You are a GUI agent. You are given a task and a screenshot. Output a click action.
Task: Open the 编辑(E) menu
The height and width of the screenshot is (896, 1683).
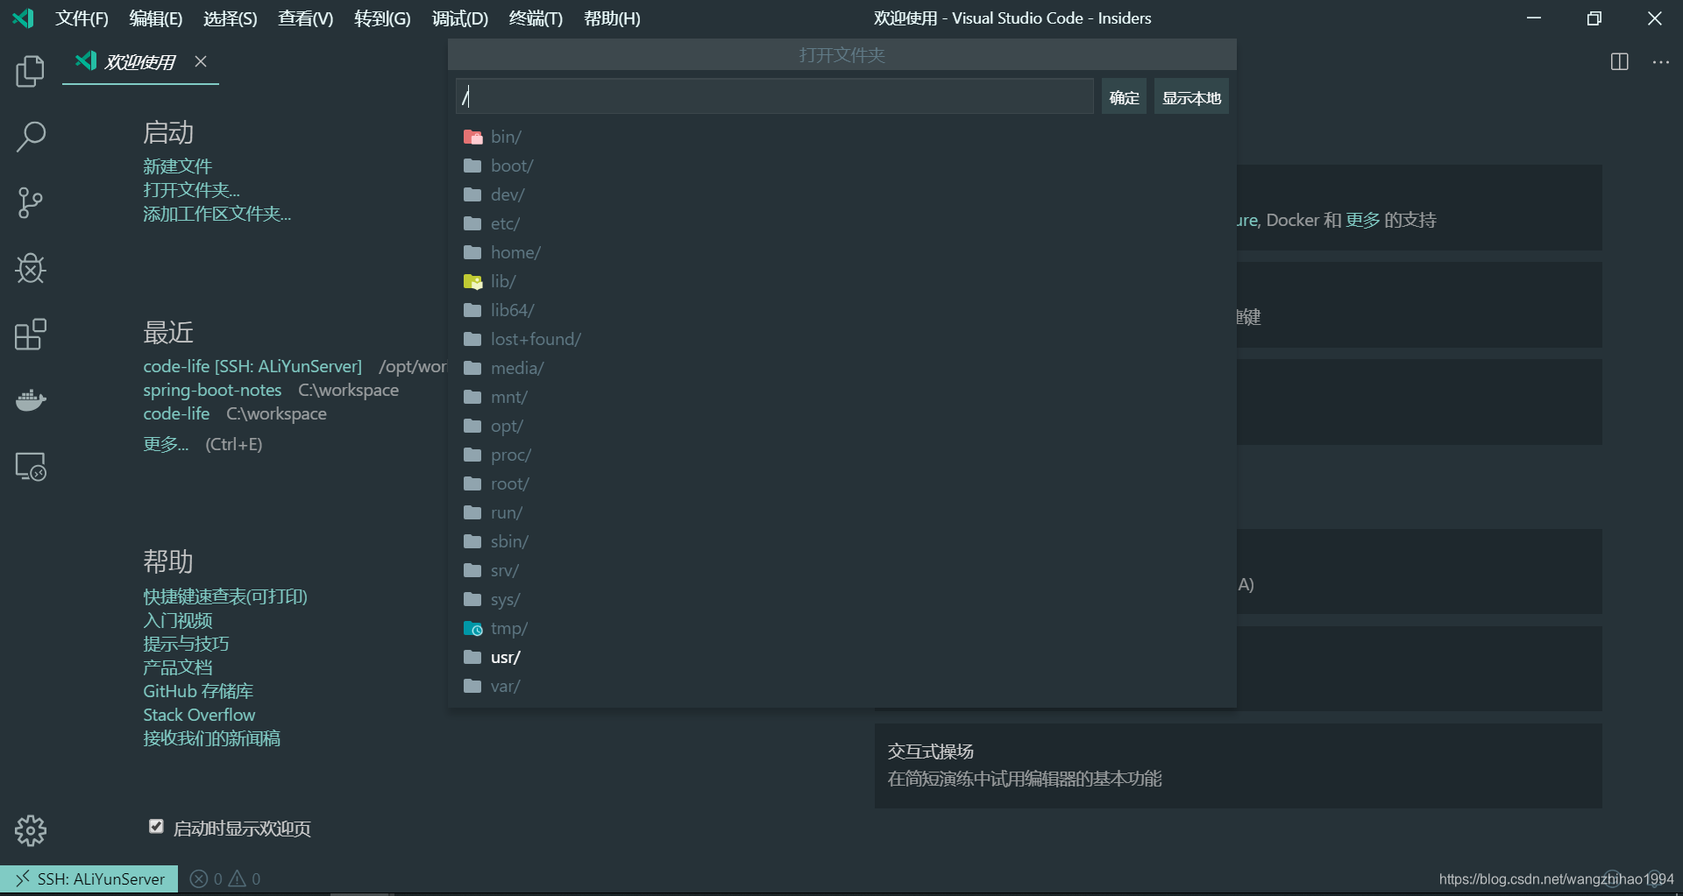click(x=156, y=18)
